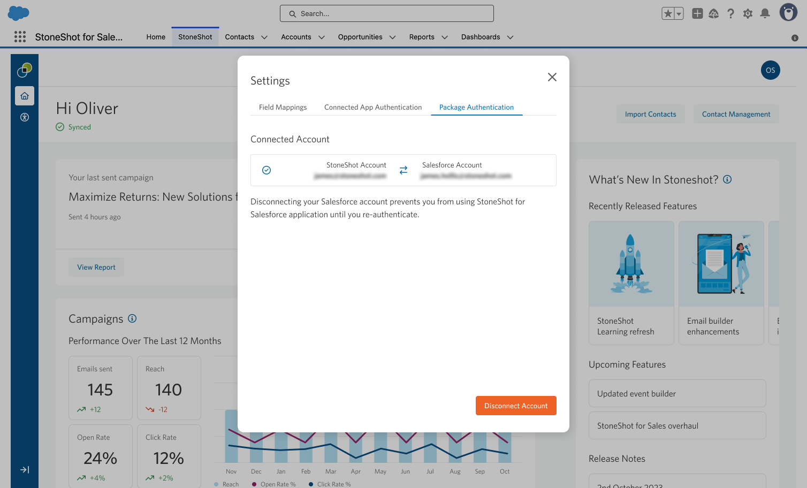Click the Click Rate 12% card
Screen dimensions: 807x488
(x=169, y=456)
